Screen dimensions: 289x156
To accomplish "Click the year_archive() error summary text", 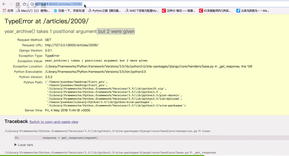I will click(70, 31).
